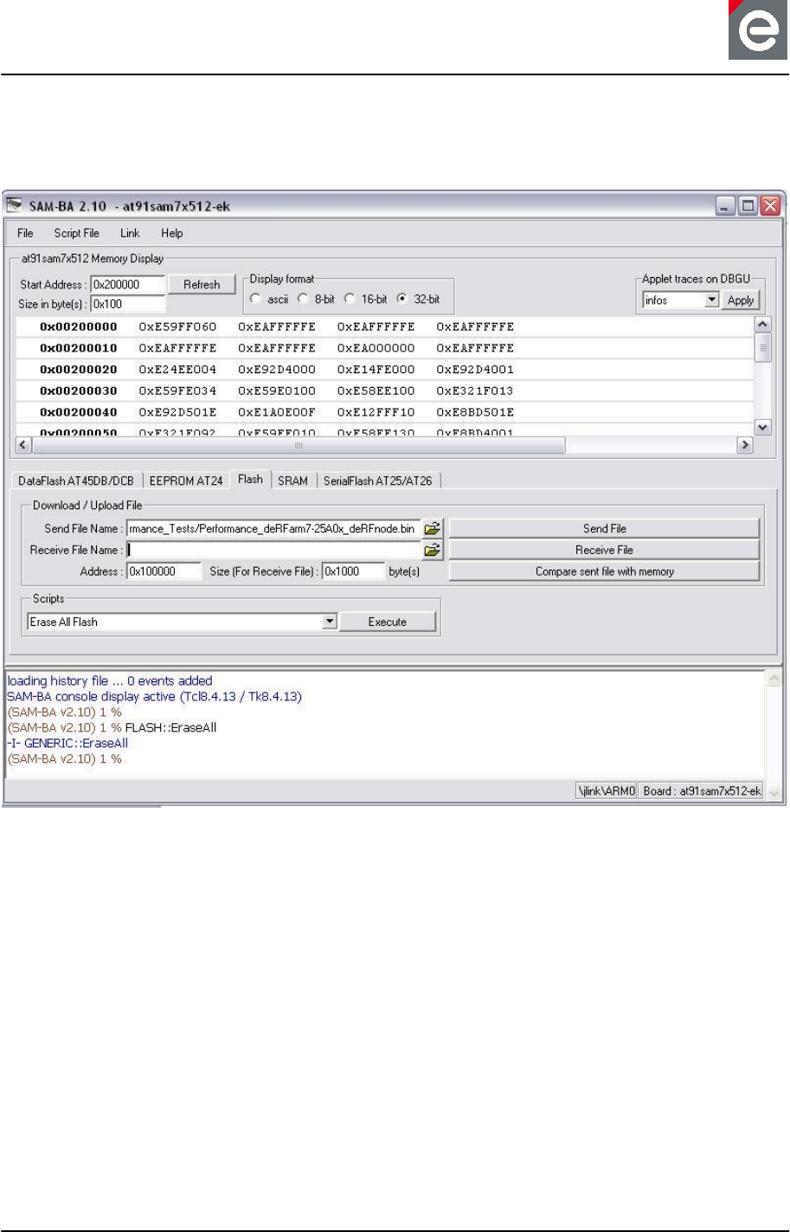
Task: Switch to the EEPROM AT24 tab
Action: (185, 481)
